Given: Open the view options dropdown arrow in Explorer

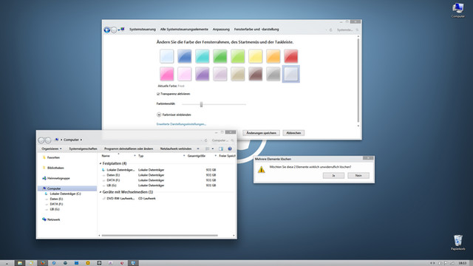Looking at the screenshot, I should [213, 149].
